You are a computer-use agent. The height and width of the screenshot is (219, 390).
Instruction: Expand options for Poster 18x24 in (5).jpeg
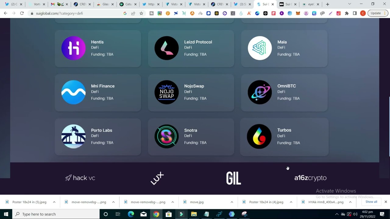tap(54, 202)
